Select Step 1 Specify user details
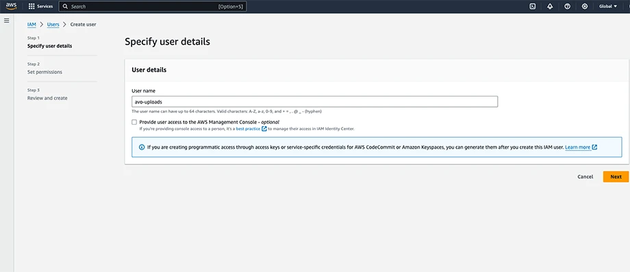This screenshot has height=272, width=630. (x=50, y=46)
